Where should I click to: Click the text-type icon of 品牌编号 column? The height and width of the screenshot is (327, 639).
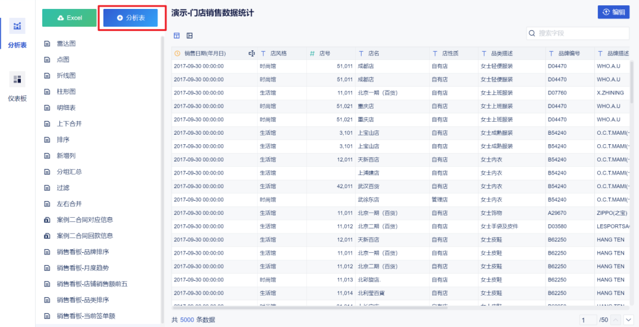point(551,53)
